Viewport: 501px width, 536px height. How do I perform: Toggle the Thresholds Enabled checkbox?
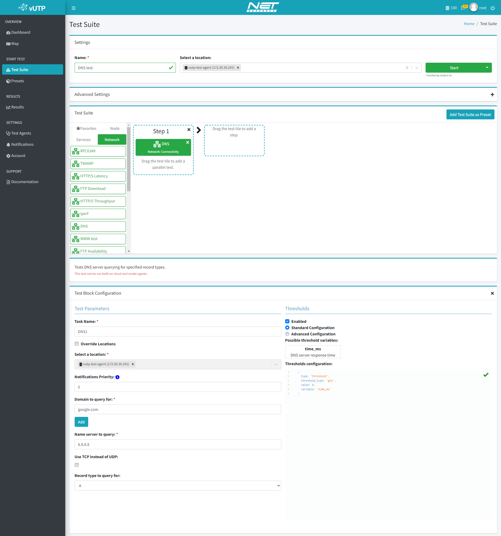click(x=288, y=321)
